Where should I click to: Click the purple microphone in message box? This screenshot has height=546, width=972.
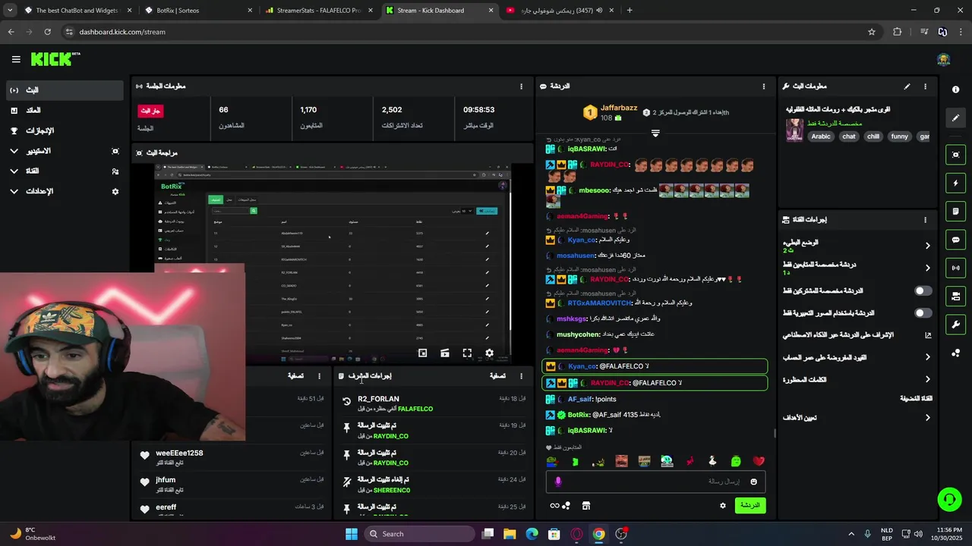pyautogui.click(x=558, y=482)
